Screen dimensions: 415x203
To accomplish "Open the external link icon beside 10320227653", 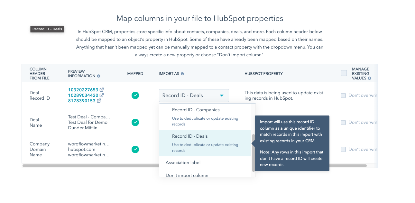I will [102, 89].
